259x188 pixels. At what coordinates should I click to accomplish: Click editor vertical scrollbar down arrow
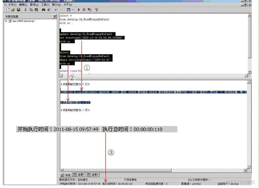click(250, 72)
